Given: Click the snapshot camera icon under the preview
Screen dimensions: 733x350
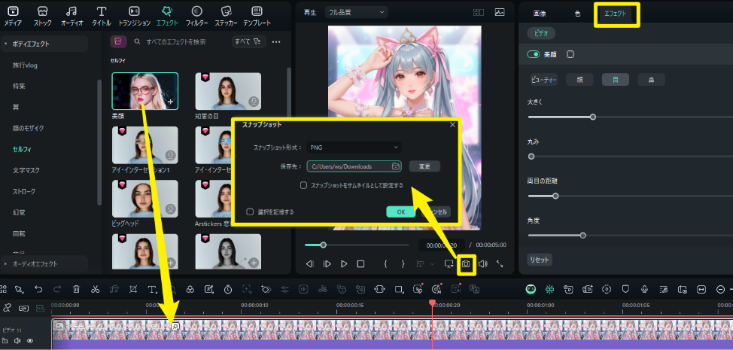Looking at the screenshot, I should [x=467, y=264].
